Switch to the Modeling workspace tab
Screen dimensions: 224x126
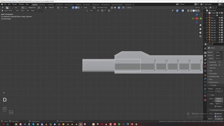coord(42,5)
